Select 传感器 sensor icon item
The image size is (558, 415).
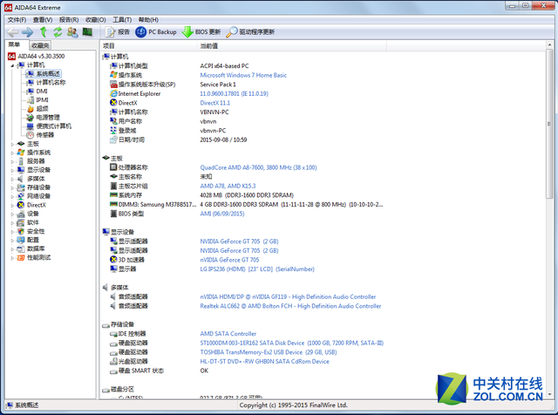point(31,135)
